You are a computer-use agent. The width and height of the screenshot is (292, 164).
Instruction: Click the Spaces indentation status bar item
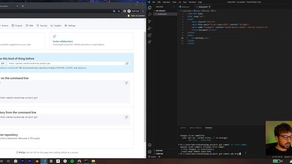[288, 157]
